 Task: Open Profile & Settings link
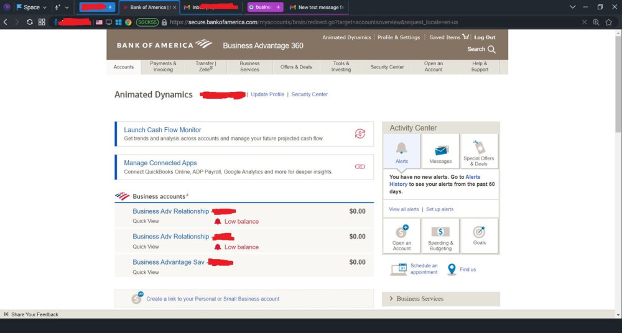pos(399,37)
